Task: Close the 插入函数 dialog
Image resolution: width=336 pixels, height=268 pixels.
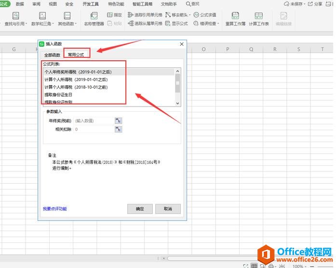Action: point(182,44)
